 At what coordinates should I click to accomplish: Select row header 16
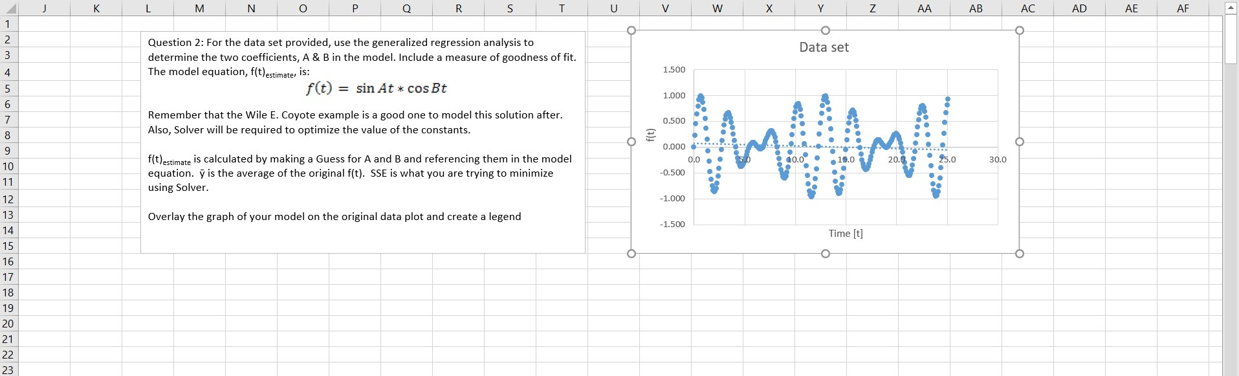(x=8, y=261)
